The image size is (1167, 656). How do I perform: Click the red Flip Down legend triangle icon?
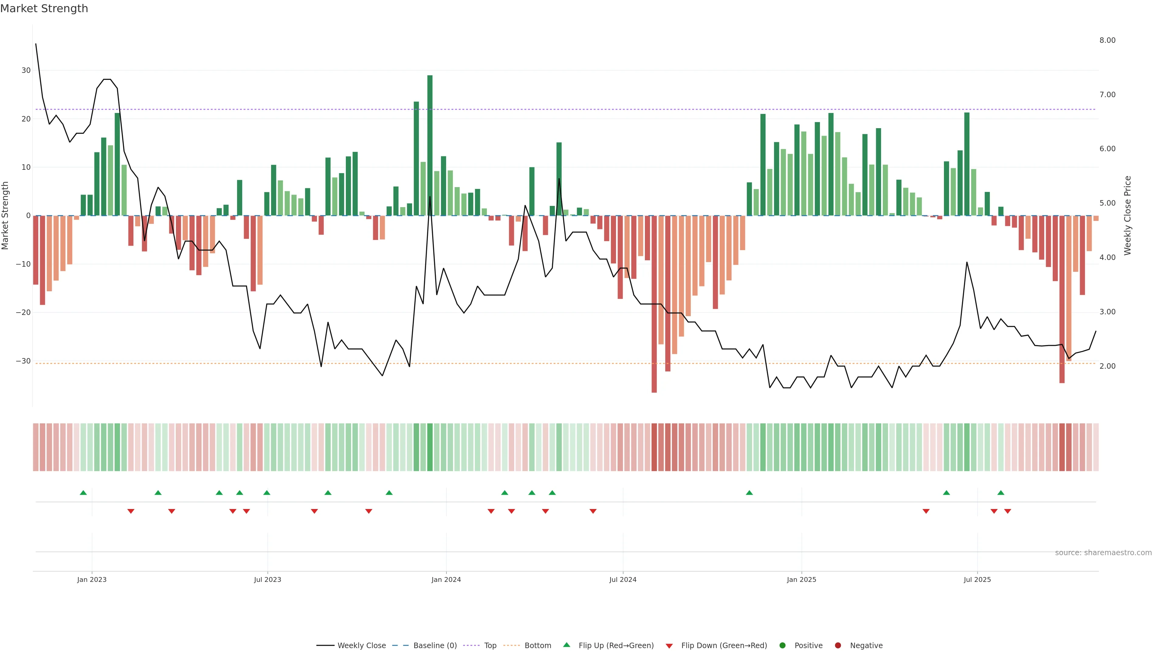[669, 646]
